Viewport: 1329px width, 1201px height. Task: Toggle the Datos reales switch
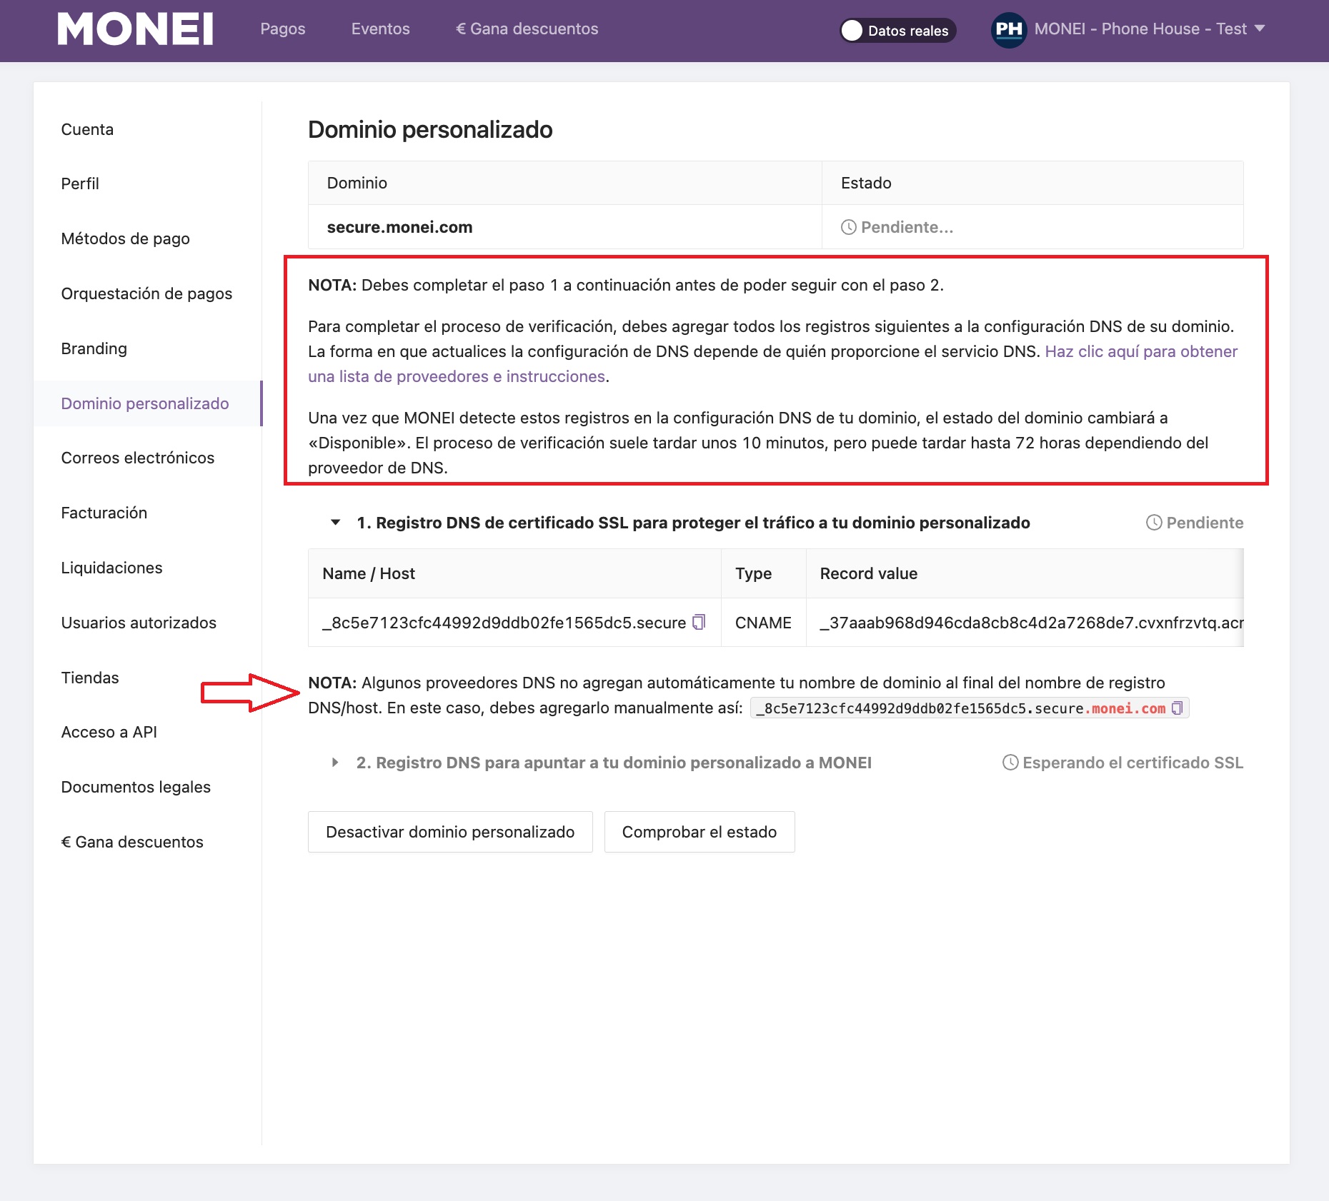(897, 31)
